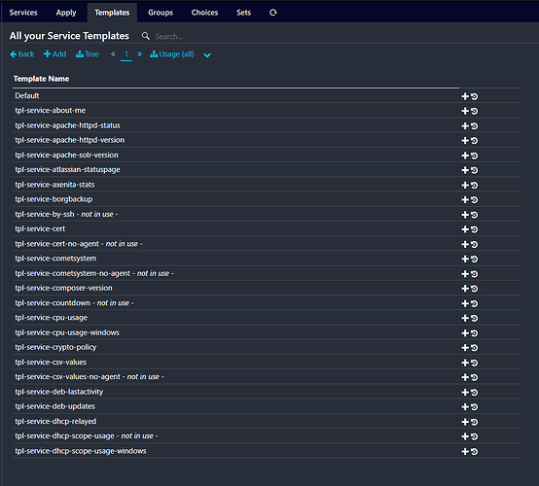
Task: Open history icon for tpl-service-deb-updates
Action: [x=475, y=406]
